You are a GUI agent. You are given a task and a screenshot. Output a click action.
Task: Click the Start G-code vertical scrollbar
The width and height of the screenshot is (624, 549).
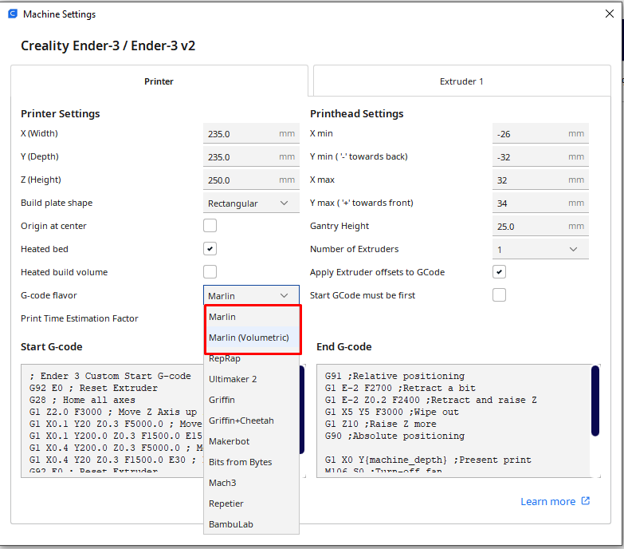point(302,409)
